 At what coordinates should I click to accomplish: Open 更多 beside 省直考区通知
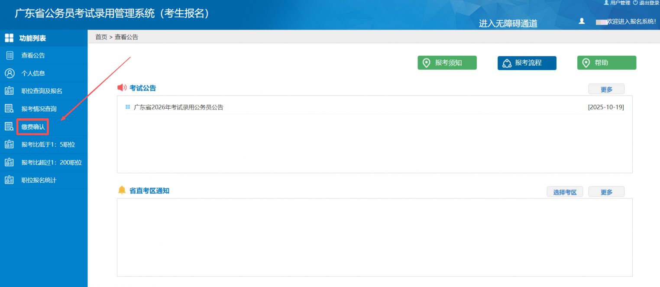click(x=606, y=192)
